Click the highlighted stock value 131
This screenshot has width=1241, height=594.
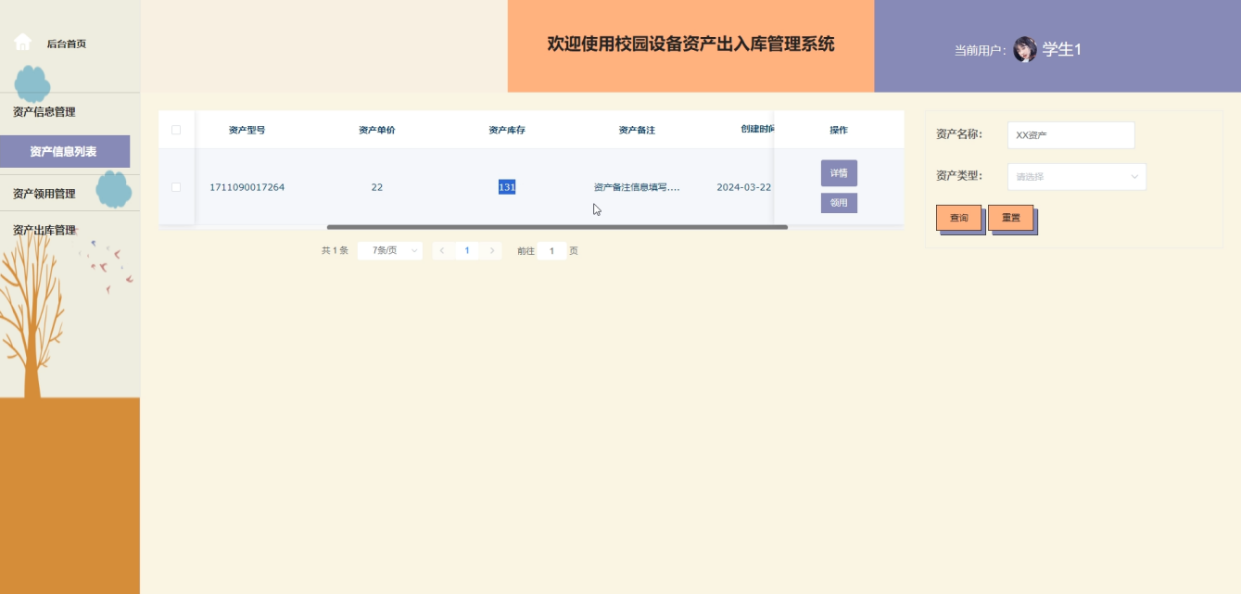(507, 187)
